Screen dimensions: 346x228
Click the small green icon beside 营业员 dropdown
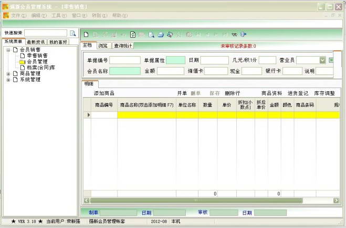(x=331, y=60)
